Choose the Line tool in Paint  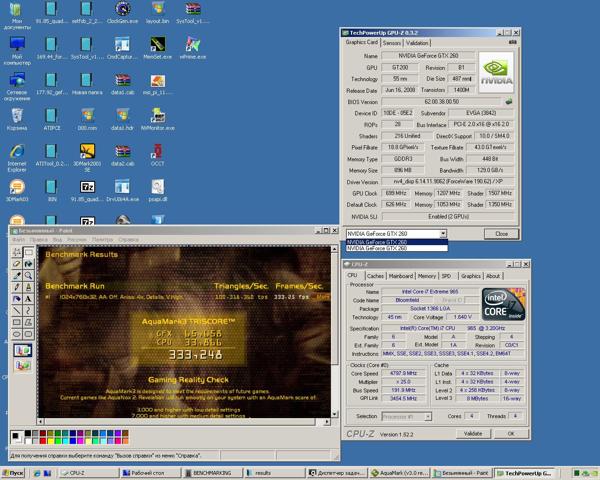point(17,311)
